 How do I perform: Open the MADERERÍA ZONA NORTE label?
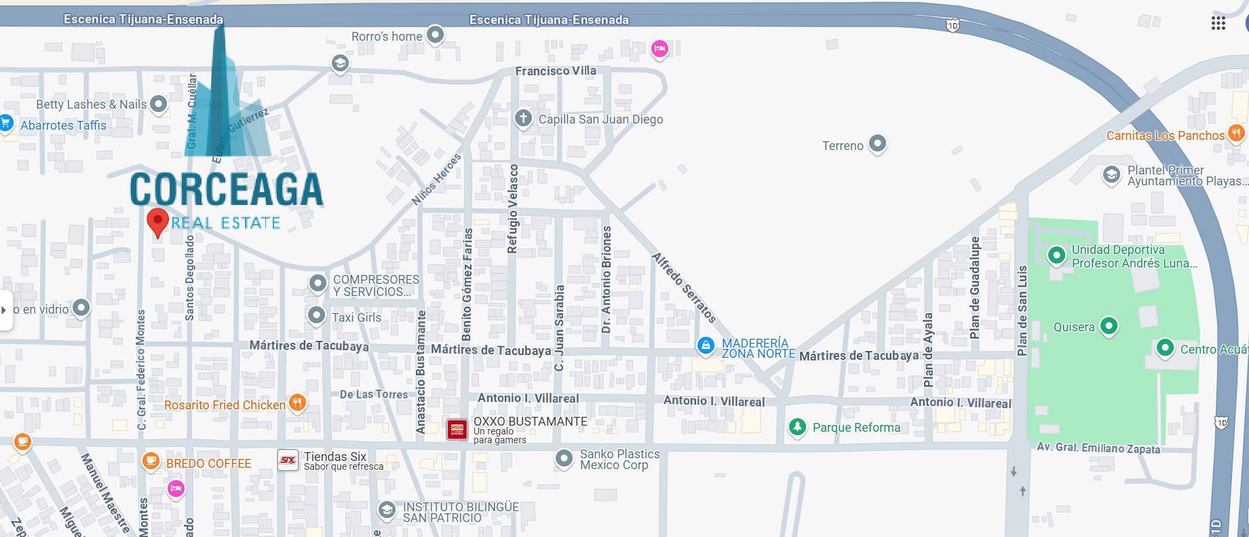[758, 348]
